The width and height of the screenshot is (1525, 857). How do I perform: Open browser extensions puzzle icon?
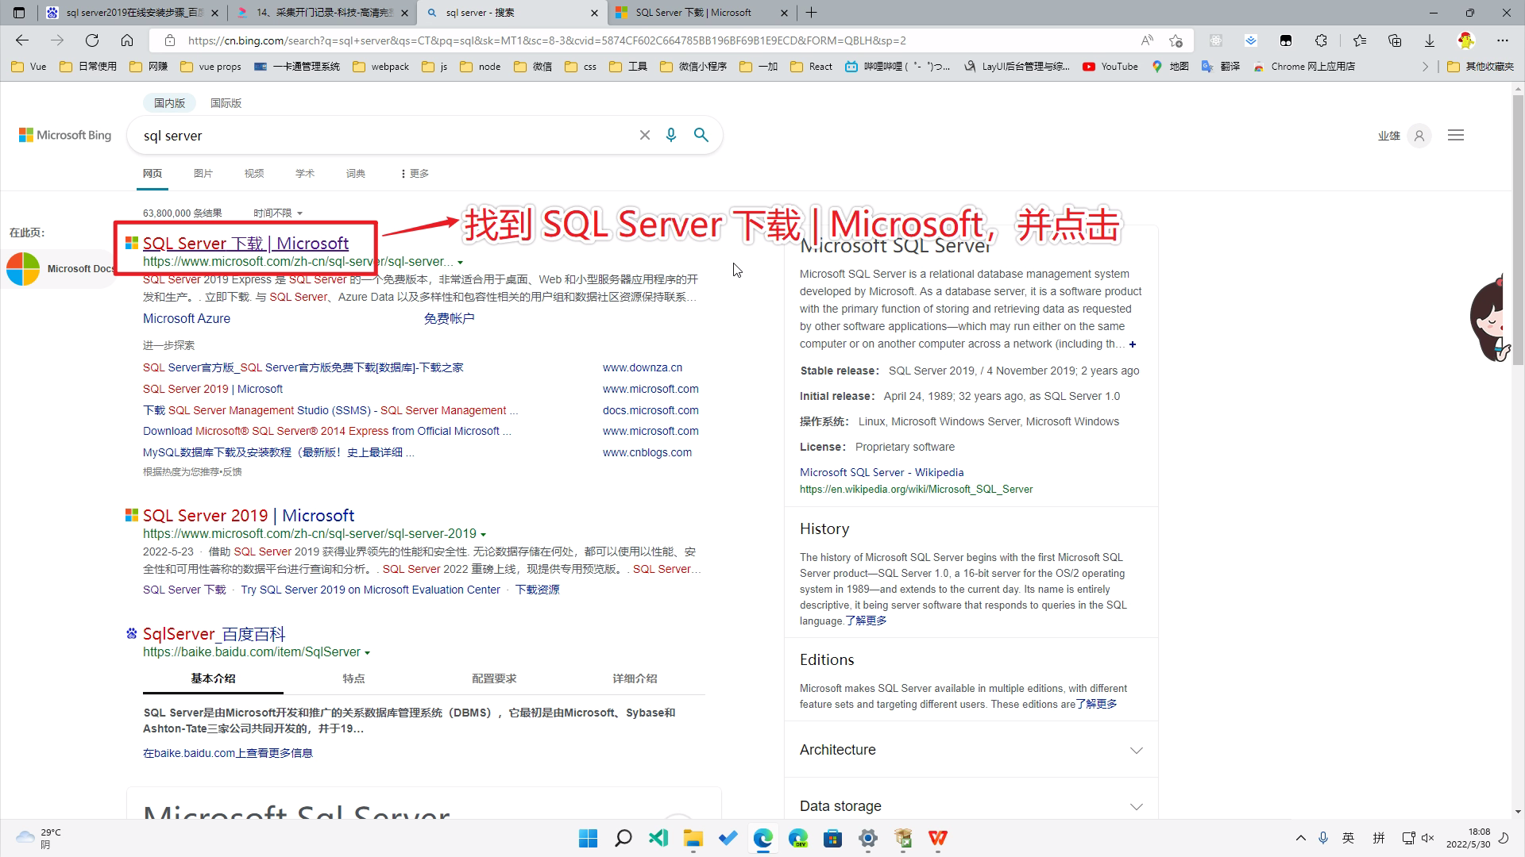coord(1321,40)
